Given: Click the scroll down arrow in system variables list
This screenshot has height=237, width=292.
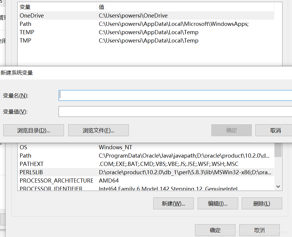Looking at the screenshot, I should point(278,186).
